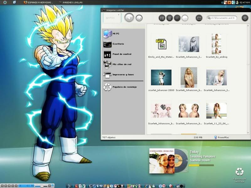Viewport: 251px width, 188px height.
Task: Open Papelera de reciclaje desktop icon
Action: click(239, 175)
